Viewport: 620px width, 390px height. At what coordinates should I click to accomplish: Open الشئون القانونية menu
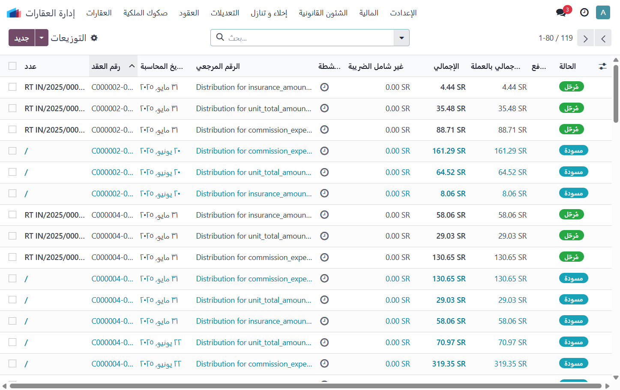pyautogui.click(x=323, y=13)
